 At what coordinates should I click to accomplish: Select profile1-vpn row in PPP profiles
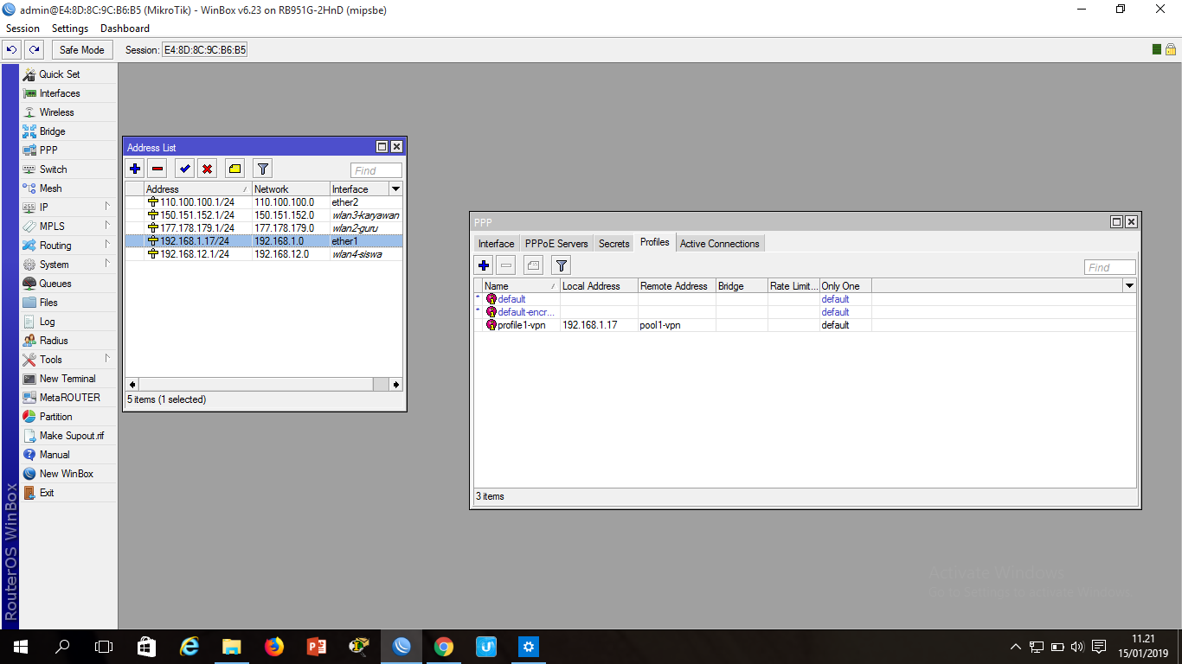pyautogui.click(x=805, y=325)
